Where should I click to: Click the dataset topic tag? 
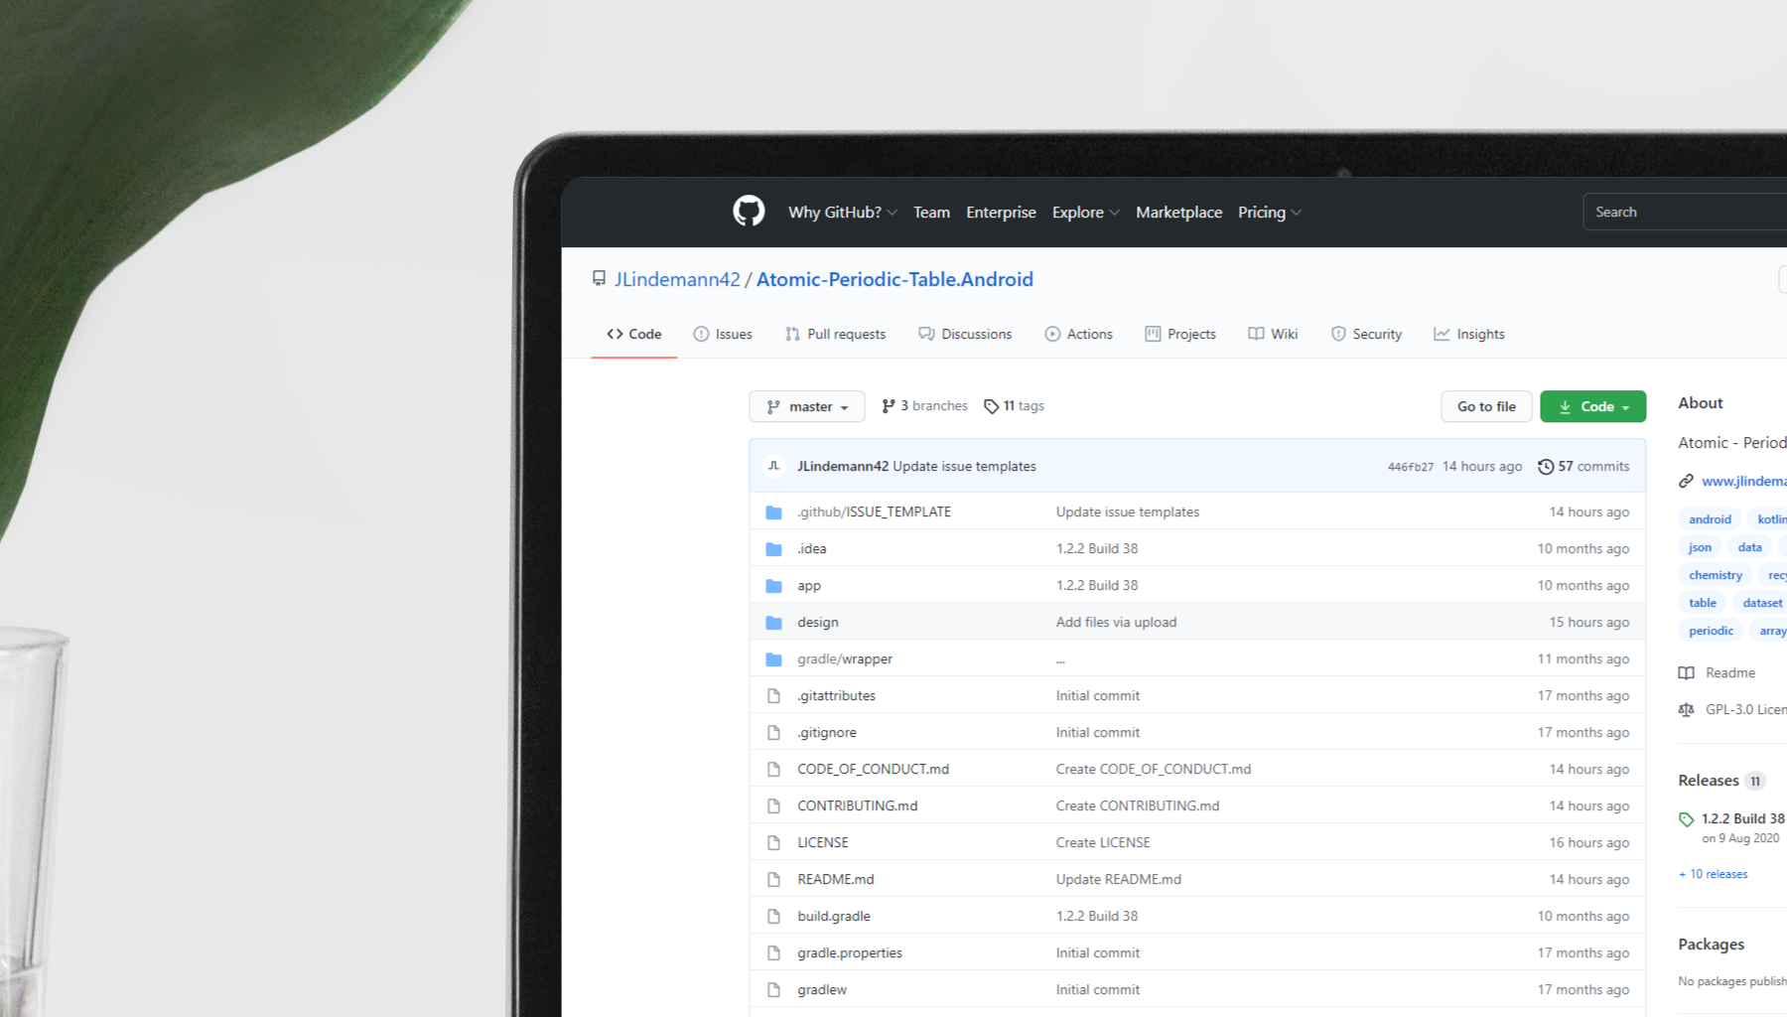click(1762, 603)
